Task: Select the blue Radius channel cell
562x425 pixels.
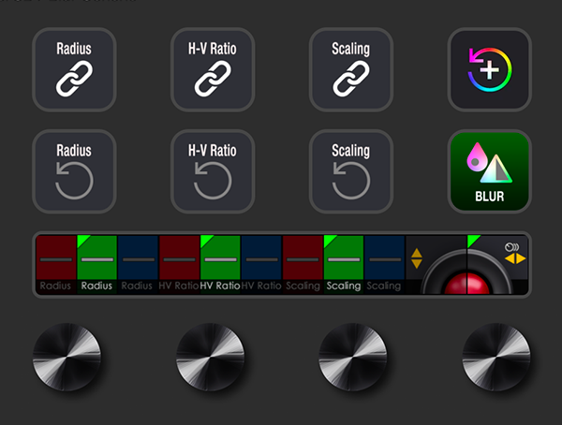Action: click(x=138, y=265)
